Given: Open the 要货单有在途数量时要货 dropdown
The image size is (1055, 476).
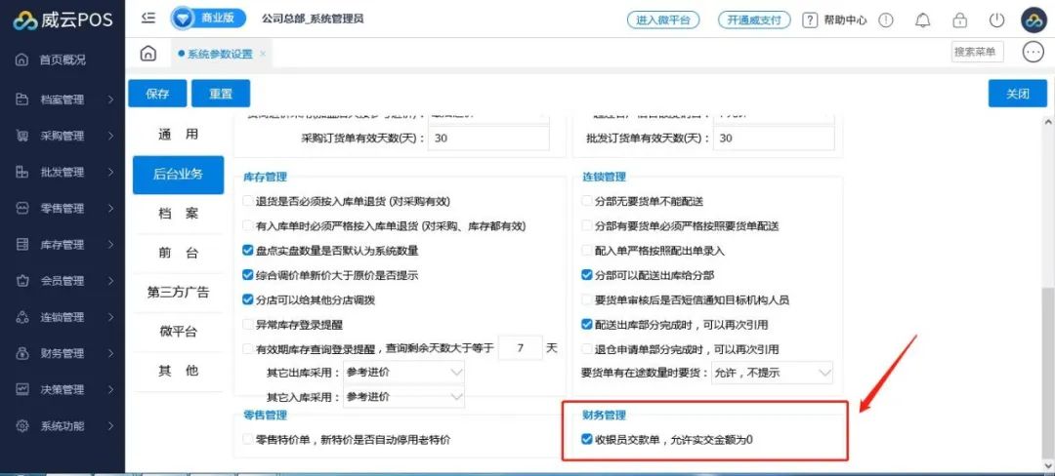Looking at the screenshot, I should 770,373.
